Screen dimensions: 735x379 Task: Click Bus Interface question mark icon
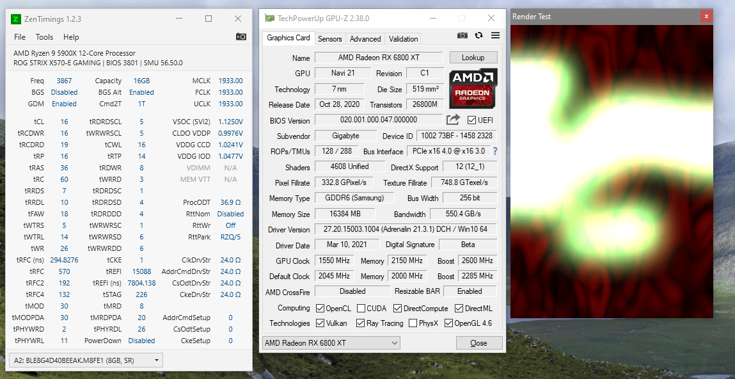[494, 152]
